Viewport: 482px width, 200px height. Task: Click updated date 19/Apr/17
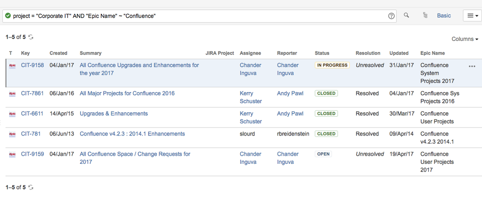pyautogui.click(x=402, y=154)
